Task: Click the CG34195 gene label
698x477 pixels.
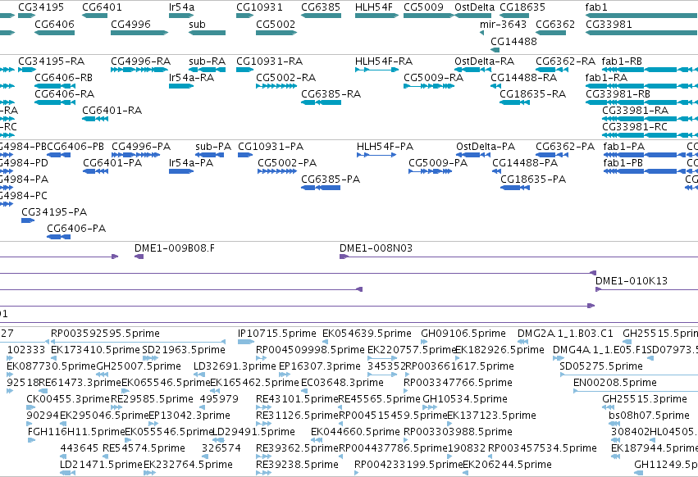Action: [x=41, y=7]
